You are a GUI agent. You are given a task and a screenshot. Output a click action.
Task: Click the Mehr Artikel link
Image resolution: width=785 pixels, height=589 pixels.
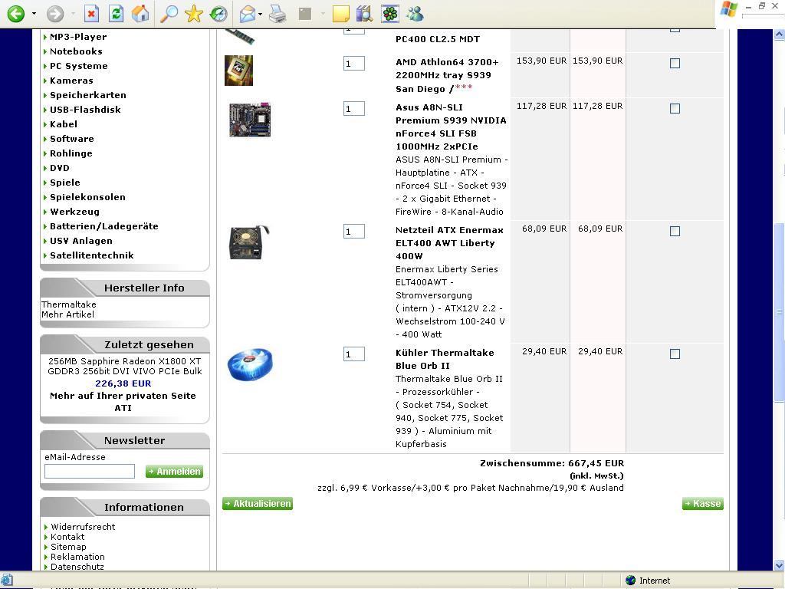(67, 314)
